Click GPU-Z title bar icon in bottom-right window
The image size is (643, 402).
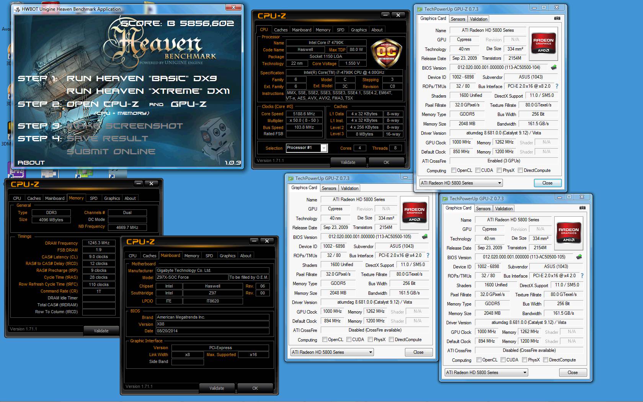[445, 199]
